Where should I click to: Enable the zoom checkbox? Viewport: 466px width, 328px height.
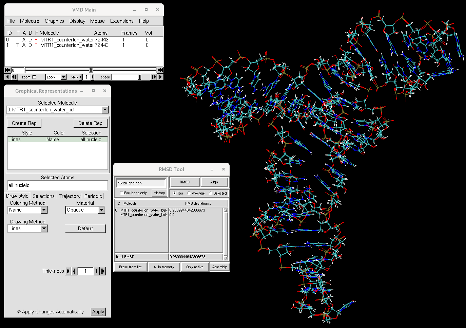tap(34, 77)
